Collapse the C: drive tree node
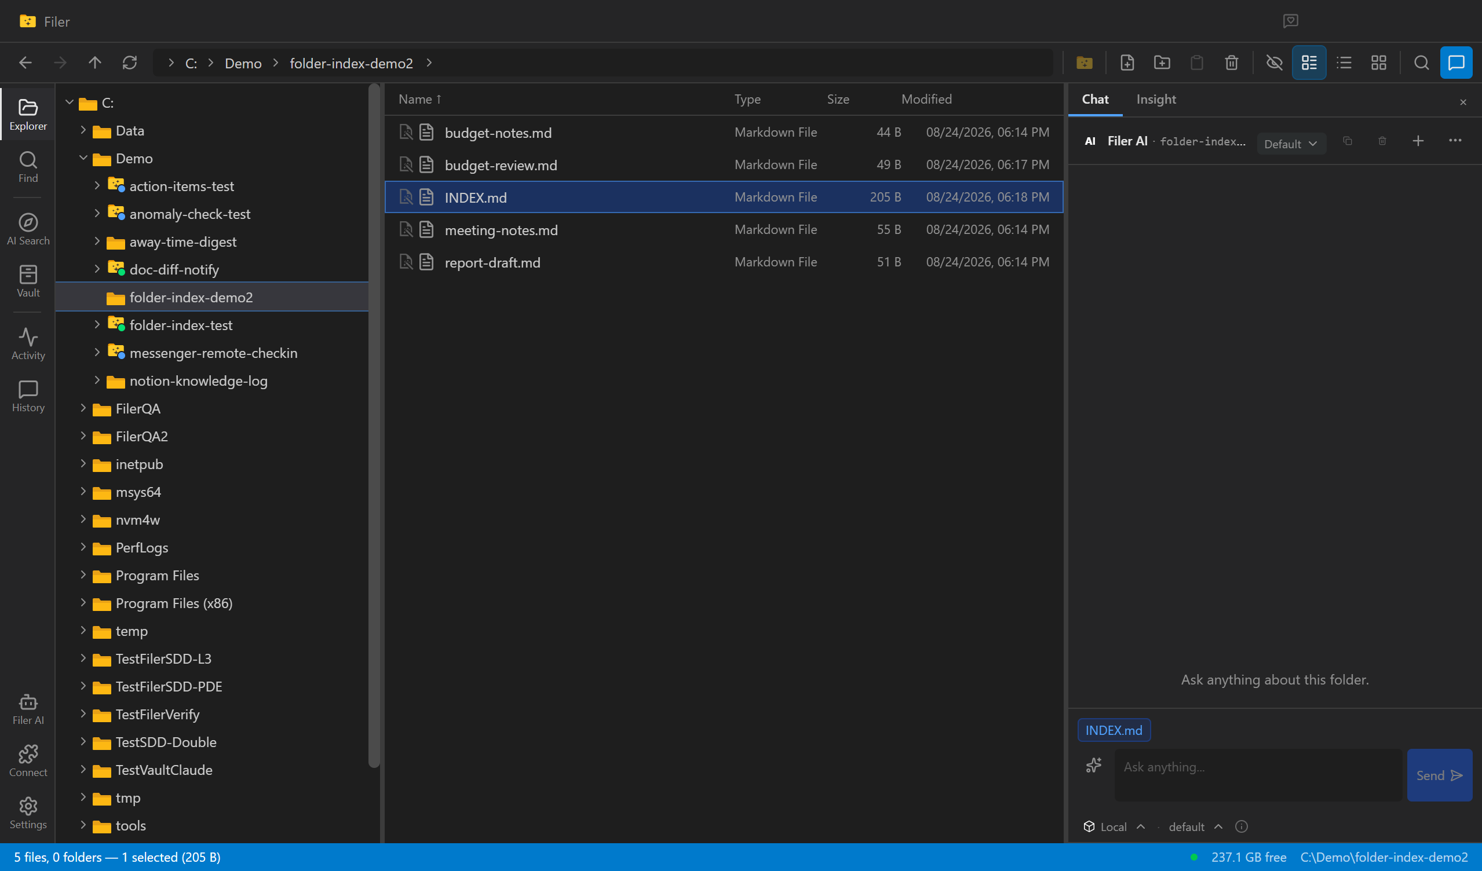Viewport: 1482px width, 871px height. click(70, 103)
